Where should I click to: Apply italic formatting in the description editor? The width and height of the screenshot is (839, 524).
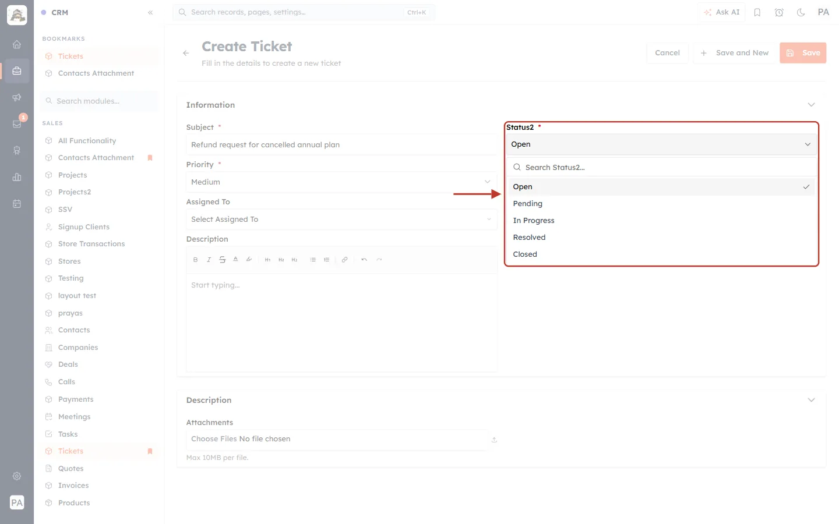click(x=209, y=260)
